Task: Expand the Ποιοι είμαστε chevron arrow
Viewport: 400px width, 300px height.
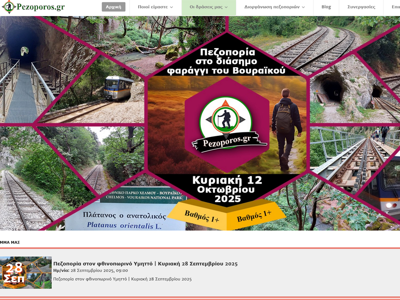Action: click(x=172, y=7)
